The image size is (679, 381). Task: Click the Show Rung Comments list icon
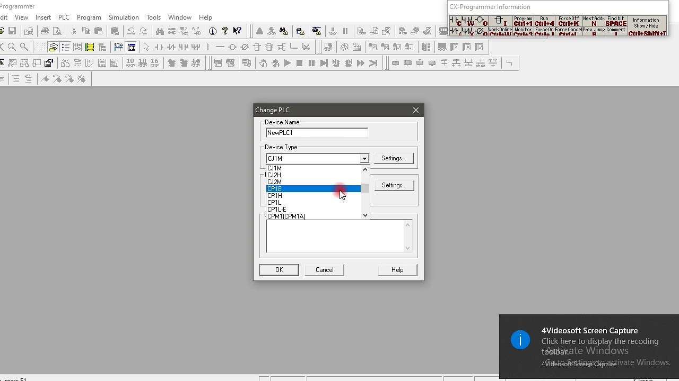point(65,47)
